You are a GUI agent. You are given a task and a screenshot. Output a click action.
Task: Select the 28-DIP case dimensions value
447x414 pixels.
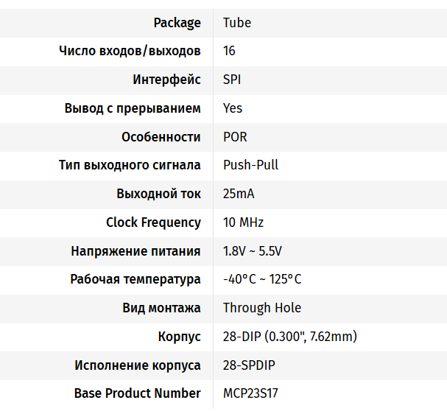(290, 337)
